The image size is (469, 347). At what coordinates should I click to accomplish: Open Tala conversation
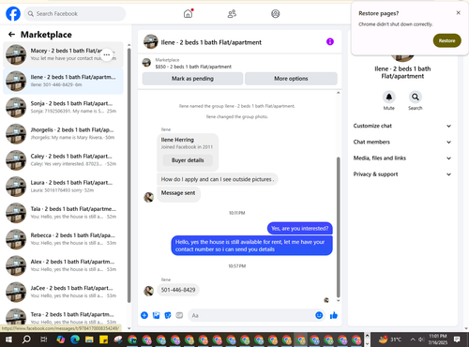tap(63, 213)
